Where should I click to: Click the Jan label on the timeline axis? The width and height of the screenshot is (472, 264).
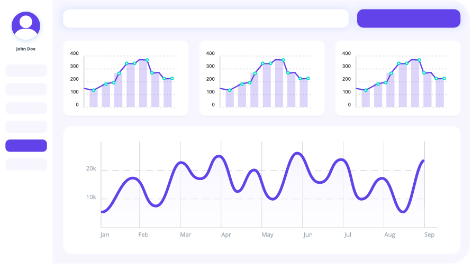pos(105,235)
